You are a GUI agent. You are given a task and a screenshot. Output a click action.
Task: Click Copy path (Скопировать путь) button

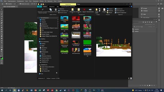pos(63,11)
